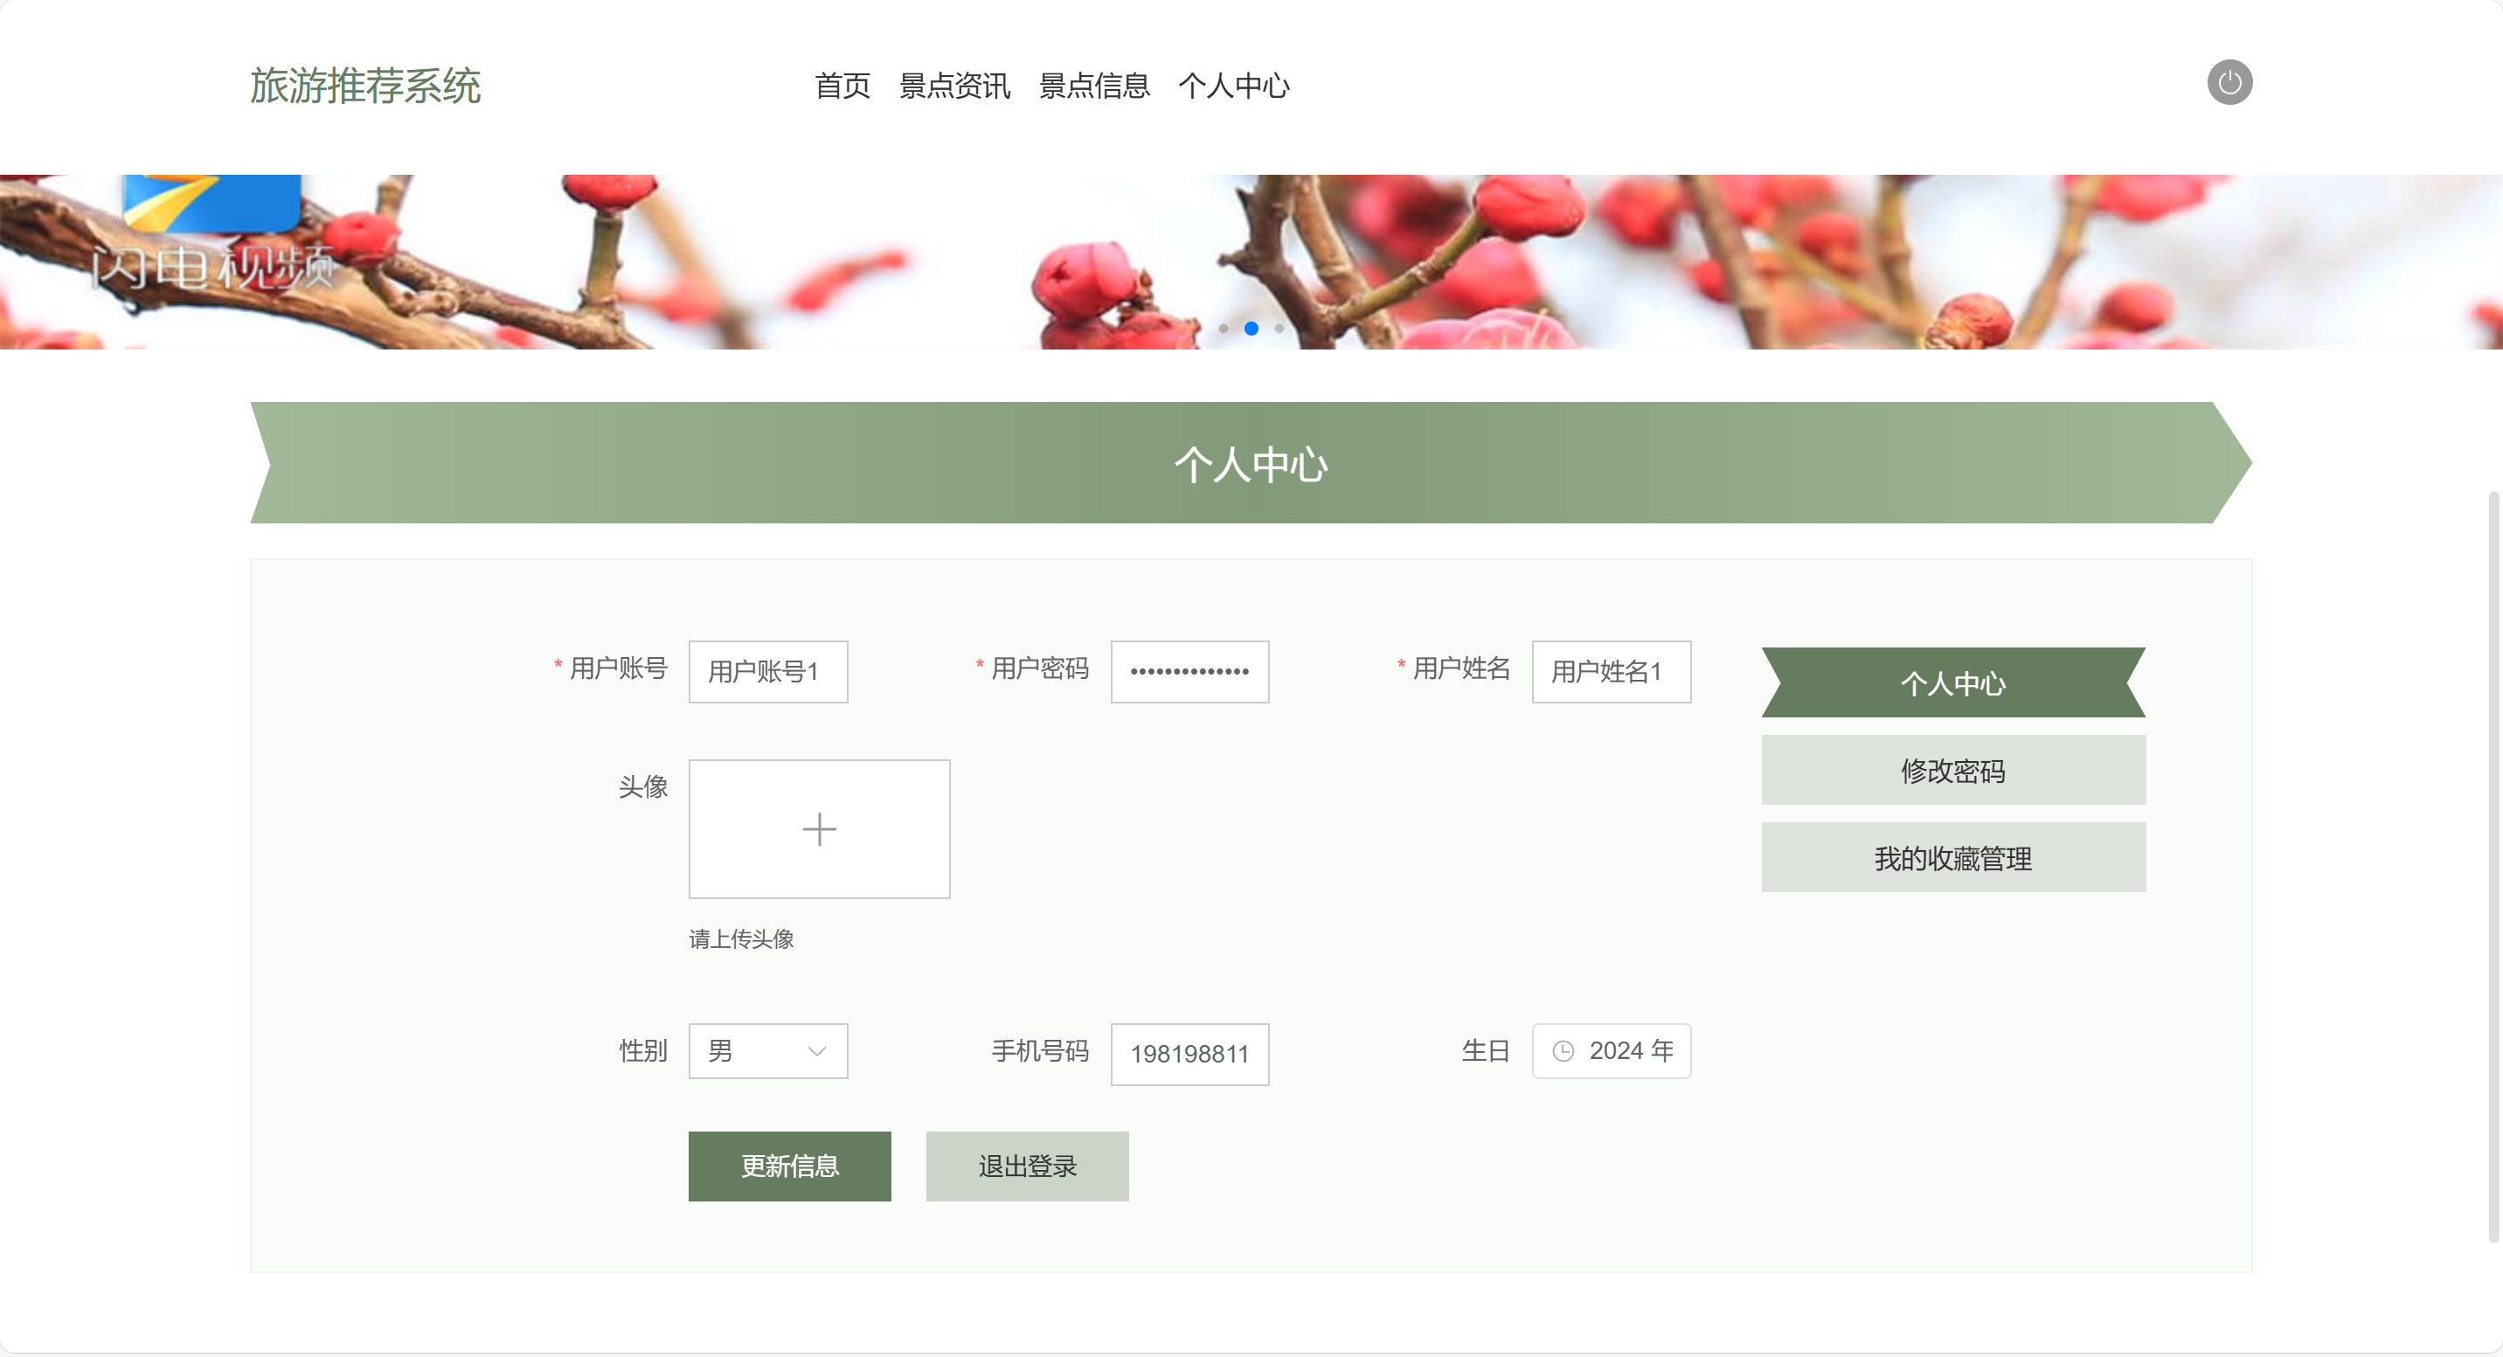Go to 景点资讯 navigation item
2503x1357 pixels.
coord(954,87)
